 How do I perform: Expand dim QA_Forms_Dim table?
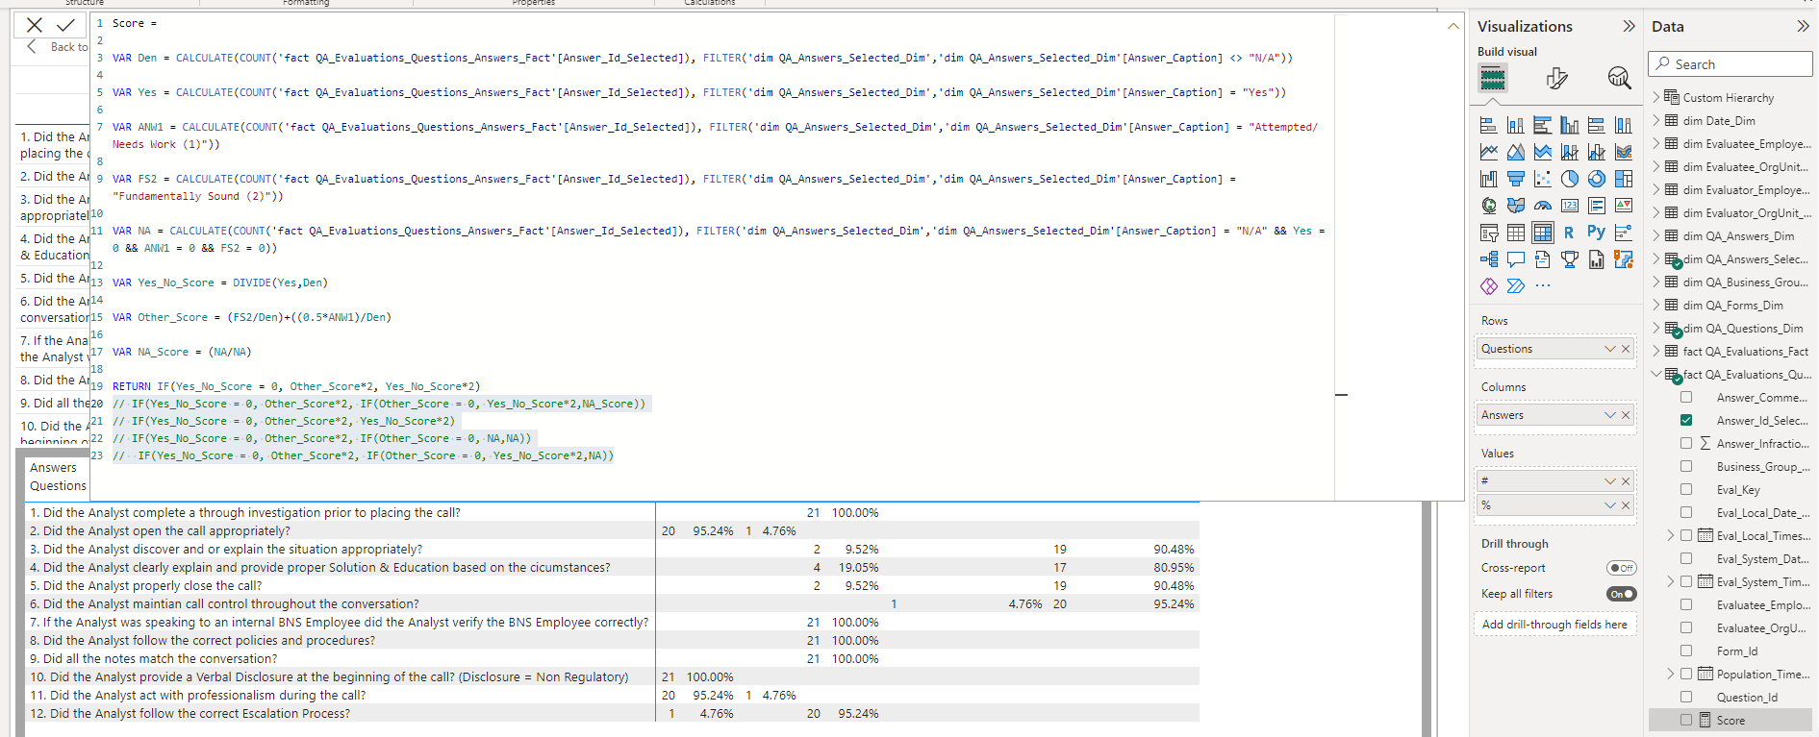[x=1656, y=305]
